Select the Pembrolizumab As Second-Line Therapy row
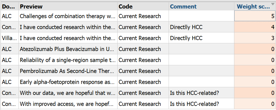276x110 pixels. (x=138, y=71)
